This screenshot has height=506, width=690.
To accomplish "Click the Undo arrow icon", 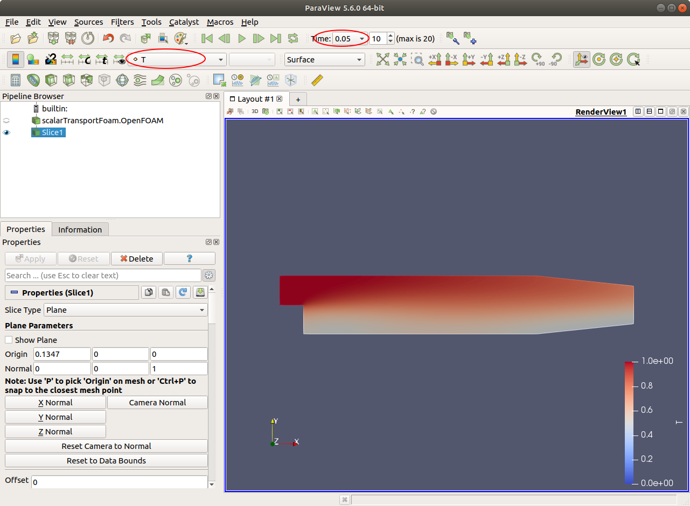I will pyautogui.click(x=108, y=38).
